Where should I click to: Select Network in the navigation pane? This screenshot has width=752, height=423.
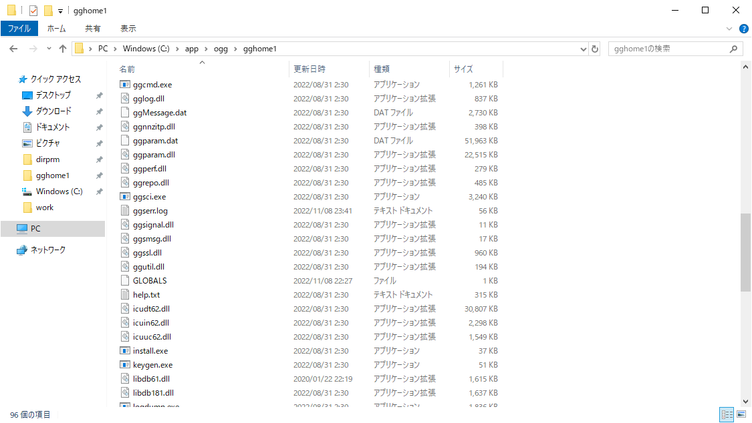48,250
